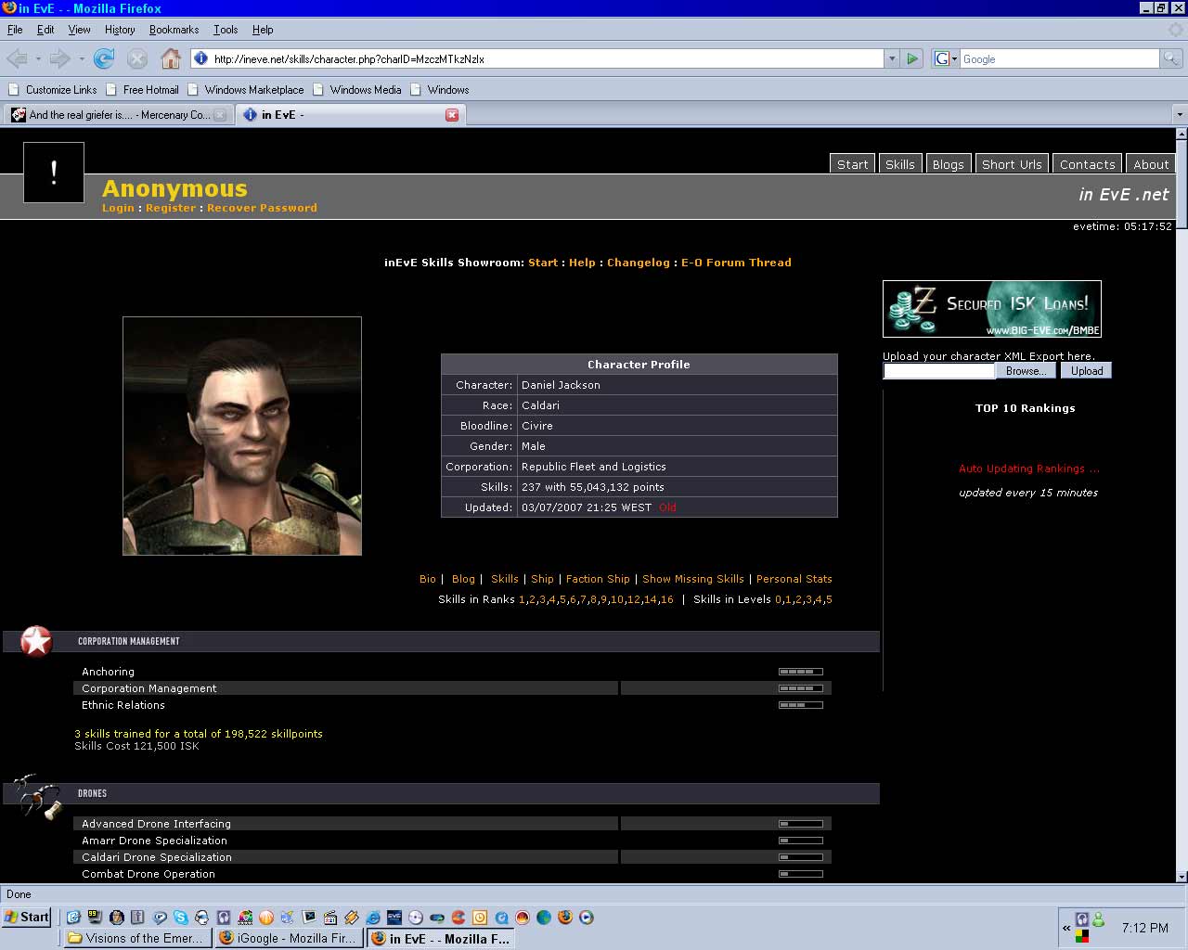This screenshot has height=950, width=1188.
Task: Click into the Google search field
Action: [1060, 58]
